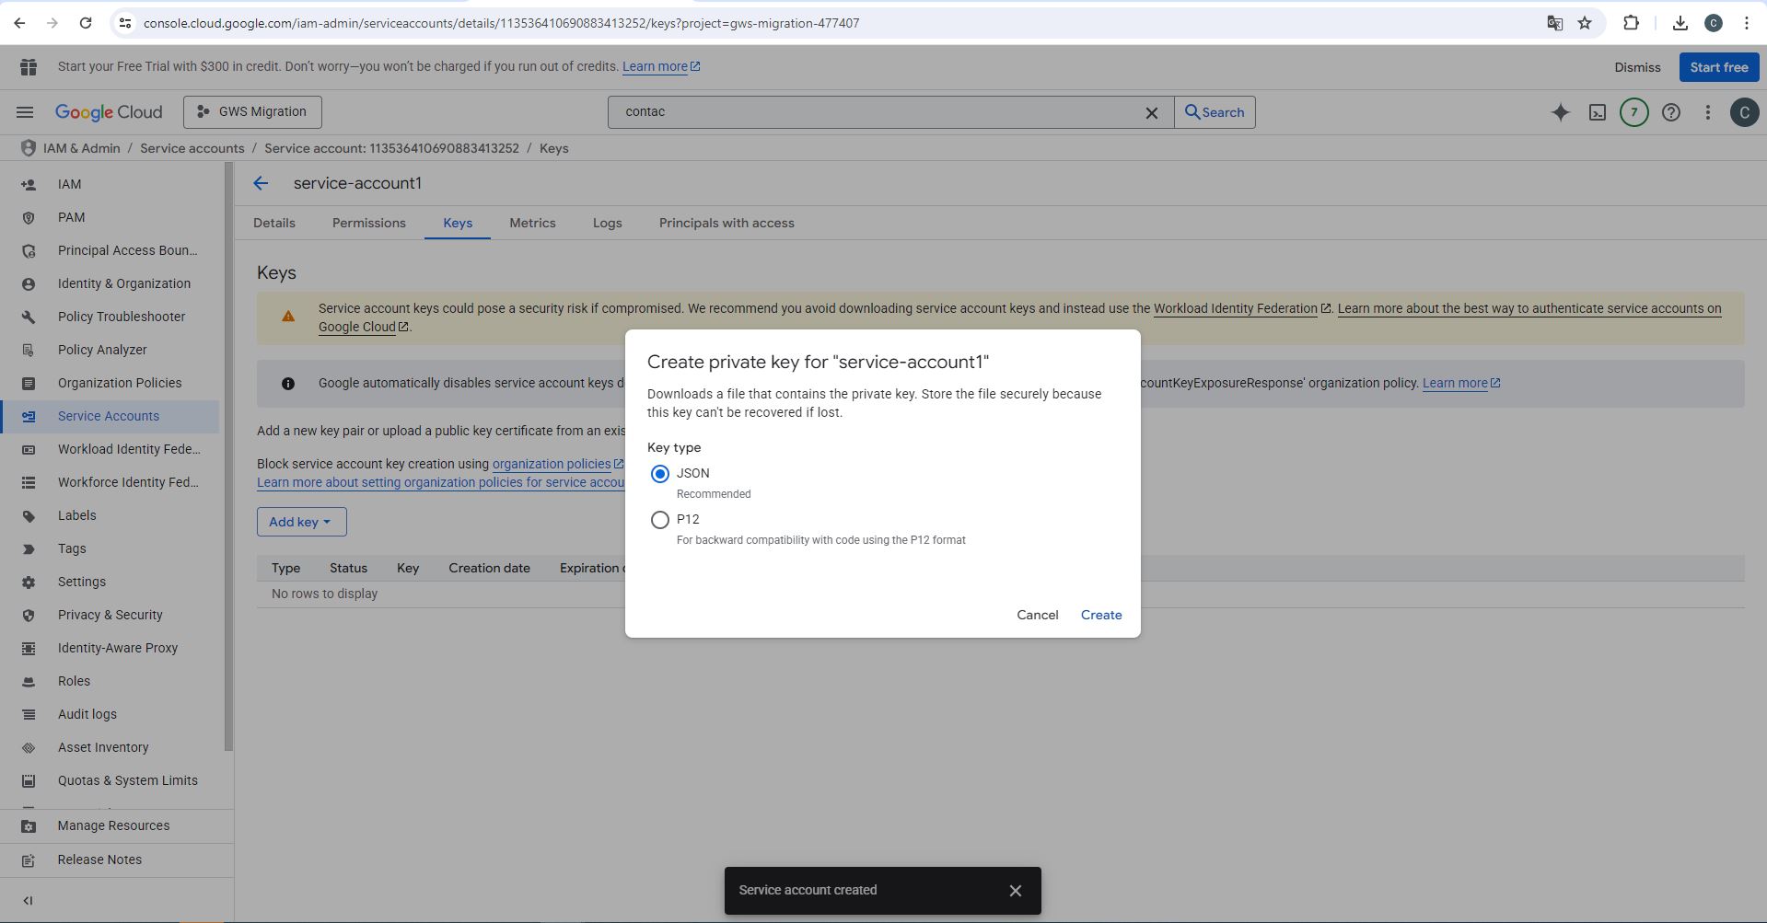This screenshot has width=1767, height=923.
Task: Open the GWS Migration project picker
Action: tap(252, 112)
